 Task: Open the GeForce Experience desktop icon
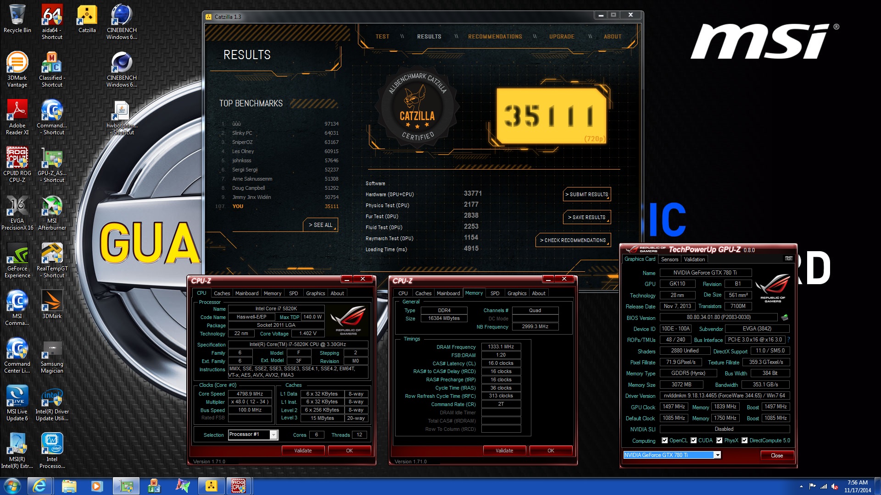(17, 260)
